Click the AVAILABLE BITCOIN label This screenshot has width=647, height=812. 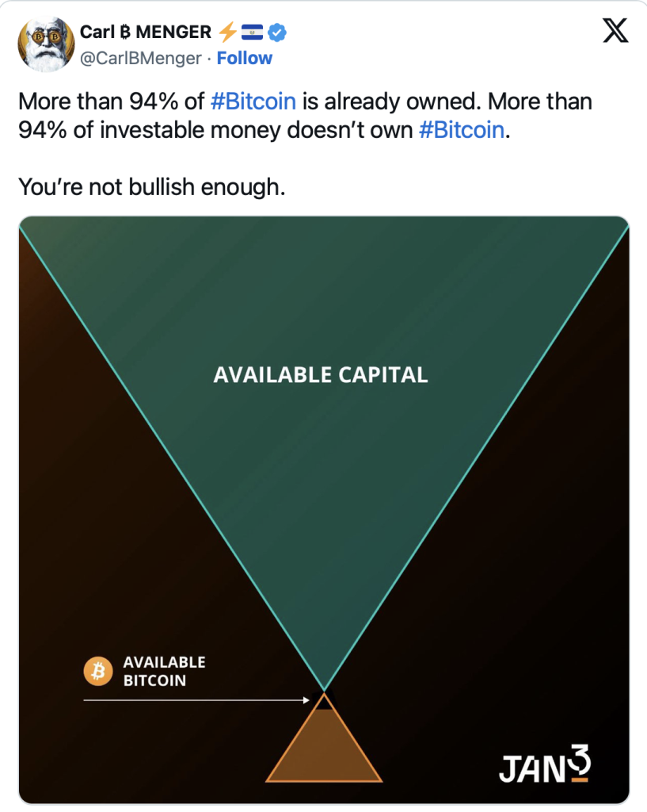(x=164, y=671)
